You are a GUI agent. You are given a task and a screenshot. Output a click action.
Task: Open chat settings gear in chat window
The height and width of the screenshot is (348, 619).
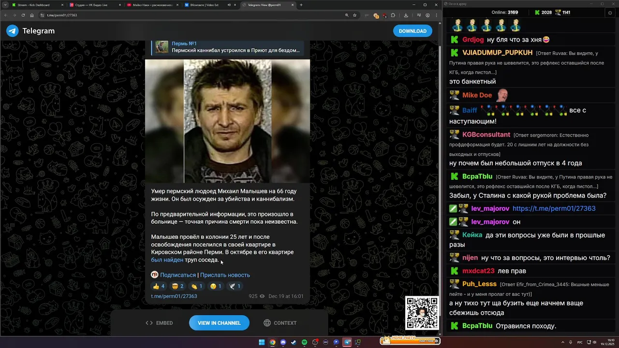coord(610,13)
